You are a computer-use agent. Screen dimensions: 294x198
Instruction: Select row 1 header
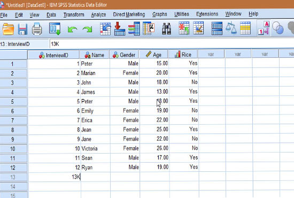(x=13, y=64)
